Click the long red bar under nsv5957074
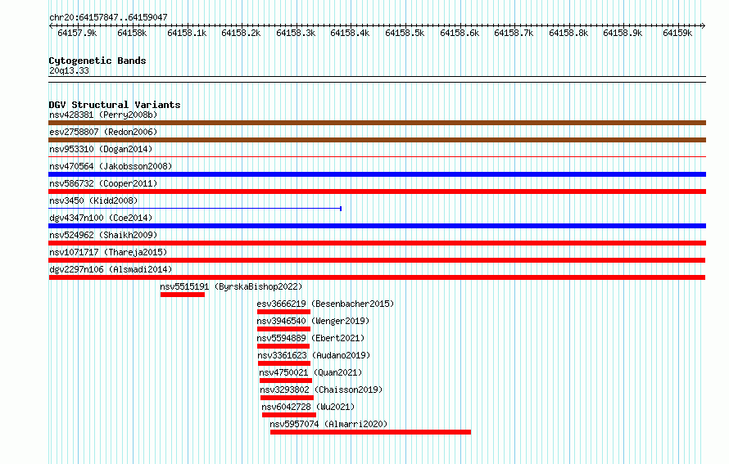 tap(370, 432)
